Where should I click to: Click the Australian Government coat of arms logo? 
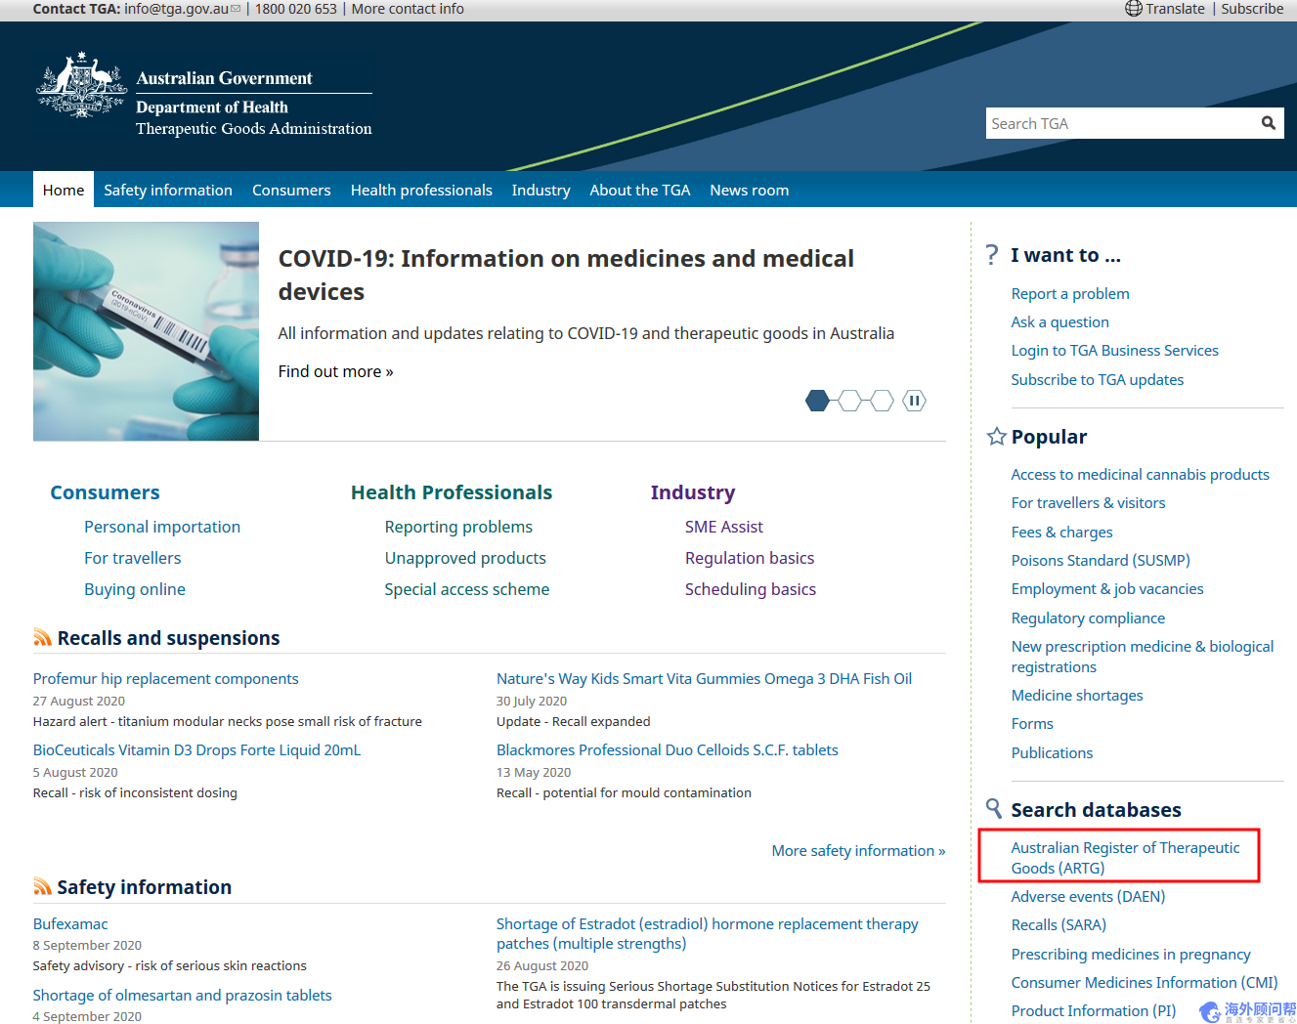[82, 85]
